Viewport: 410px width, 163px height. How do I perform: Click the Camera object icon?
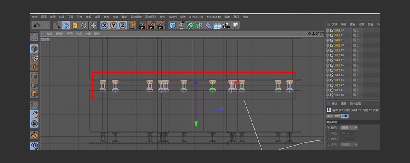coord(226,26)
